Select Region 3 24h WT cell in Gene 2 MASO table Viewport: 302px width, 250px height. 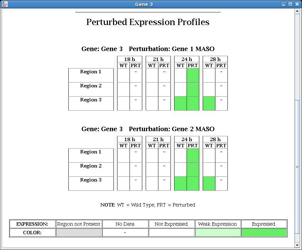pyautogui.click(x=180, y=184)
